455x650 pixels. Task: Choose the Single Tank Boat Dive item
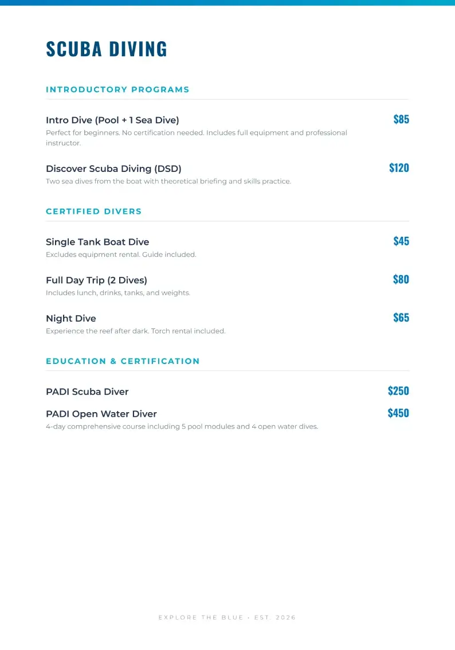click(x=97, y=242)
